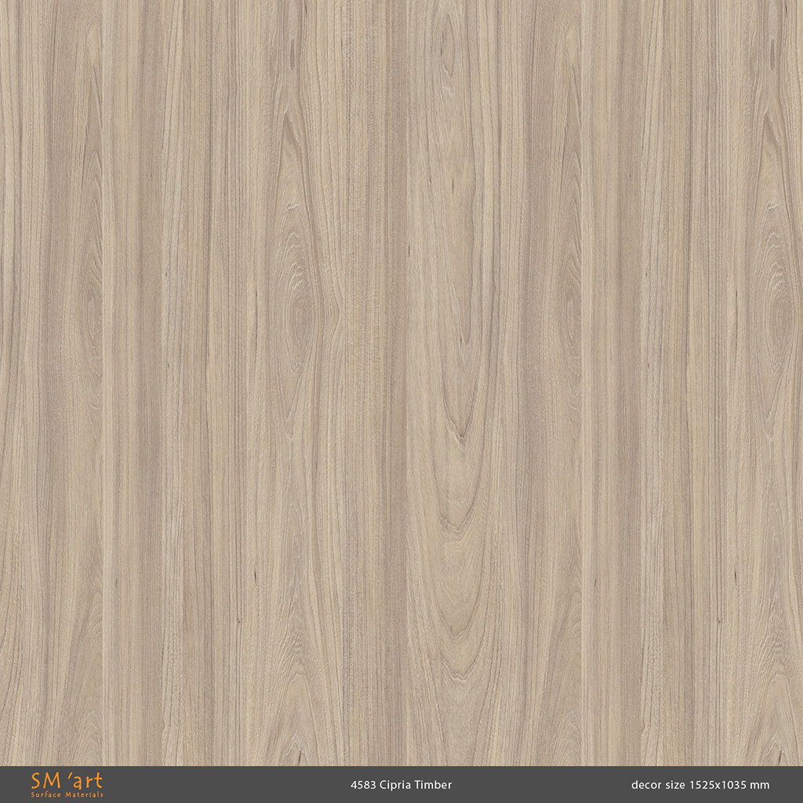Click the decor code number 4583
The width and height of the screenshot is (803, 803).
[x=363, y=785]
